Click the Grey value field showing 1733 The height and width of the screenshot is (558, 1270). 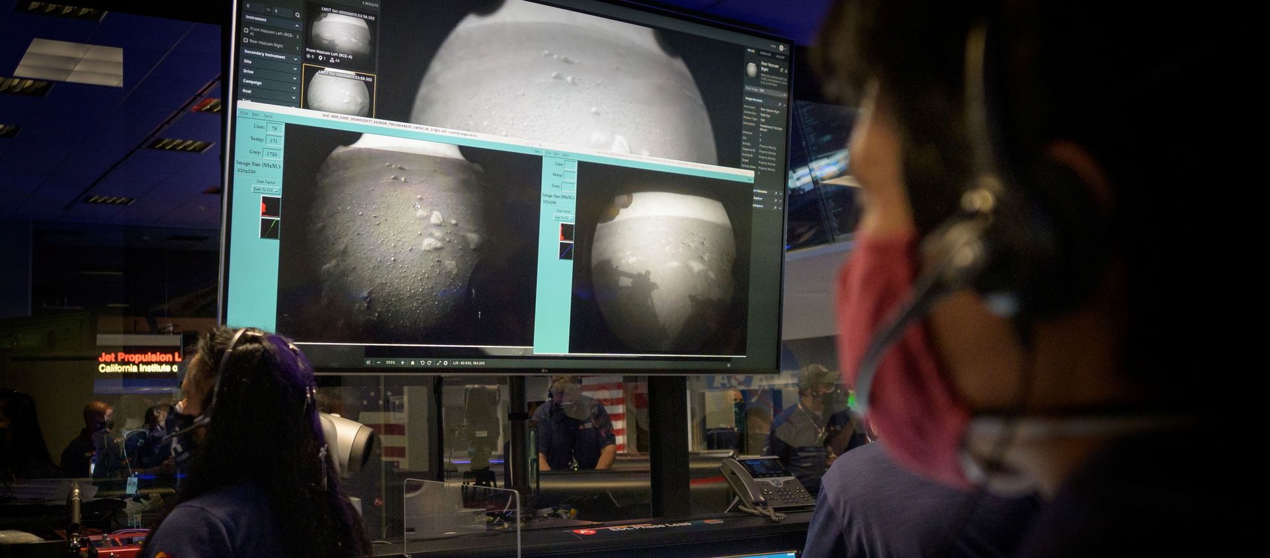point(272,153)
